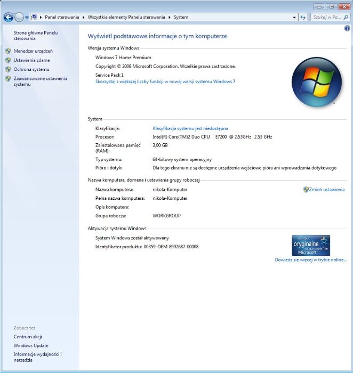
Task: Select Panel sterowania breadcrumb
Action: pyautogui.click(x=62, y=17)
